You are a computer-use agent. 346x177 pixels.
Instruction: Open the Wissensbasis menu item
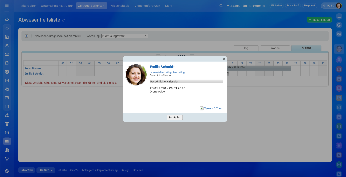[120, 6]
